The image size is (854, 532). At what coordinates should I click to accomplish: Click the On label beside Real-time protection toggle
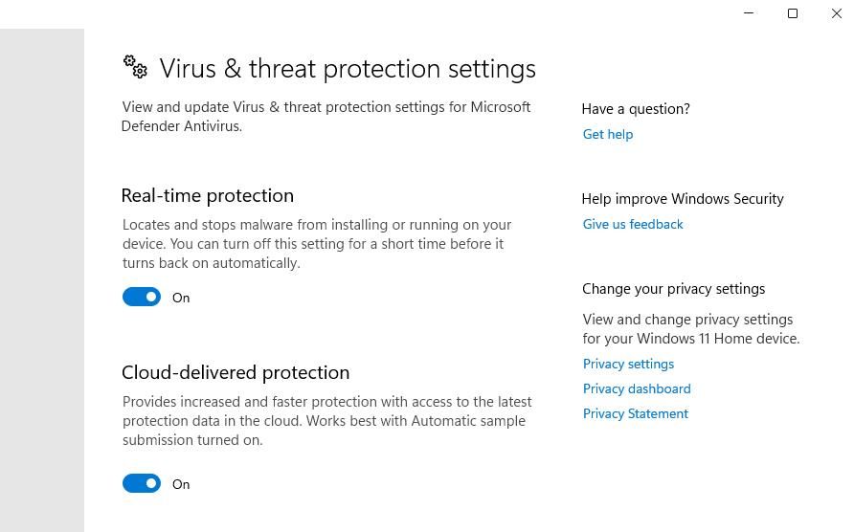(181, 298)
